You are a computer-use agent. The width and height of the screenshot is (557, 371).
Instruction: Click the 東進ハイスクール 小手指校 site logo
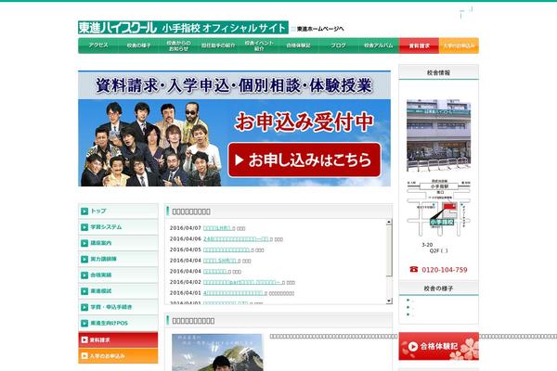[183, 28]
